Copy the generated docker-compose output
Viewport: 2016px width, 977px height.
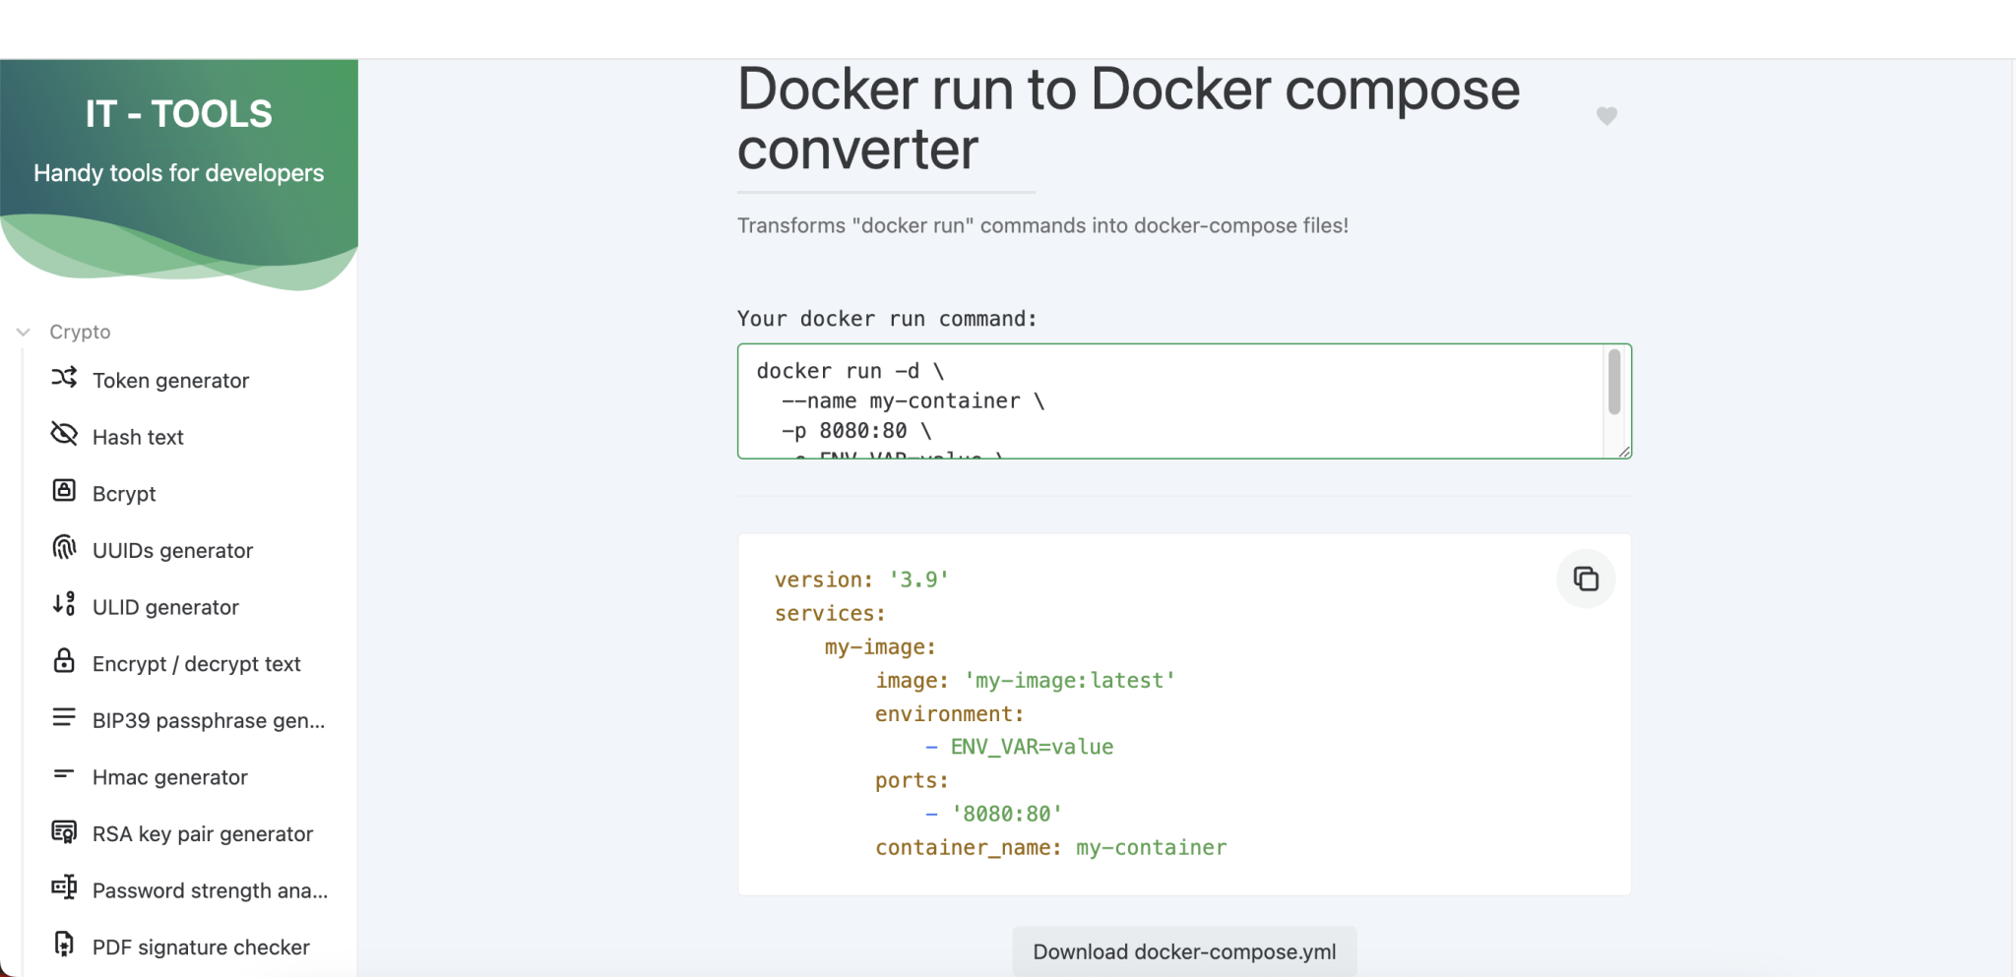[x=1585, y=579]
